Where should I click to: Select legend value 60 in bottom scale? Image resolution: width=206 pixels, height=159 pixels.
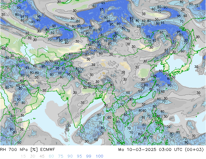pos(51,156)
